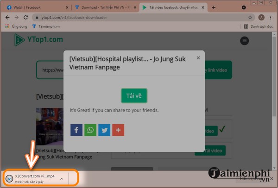Viewport: 278px width, 188px height.
Task: Click the link video button
Action: coord(218,70)
